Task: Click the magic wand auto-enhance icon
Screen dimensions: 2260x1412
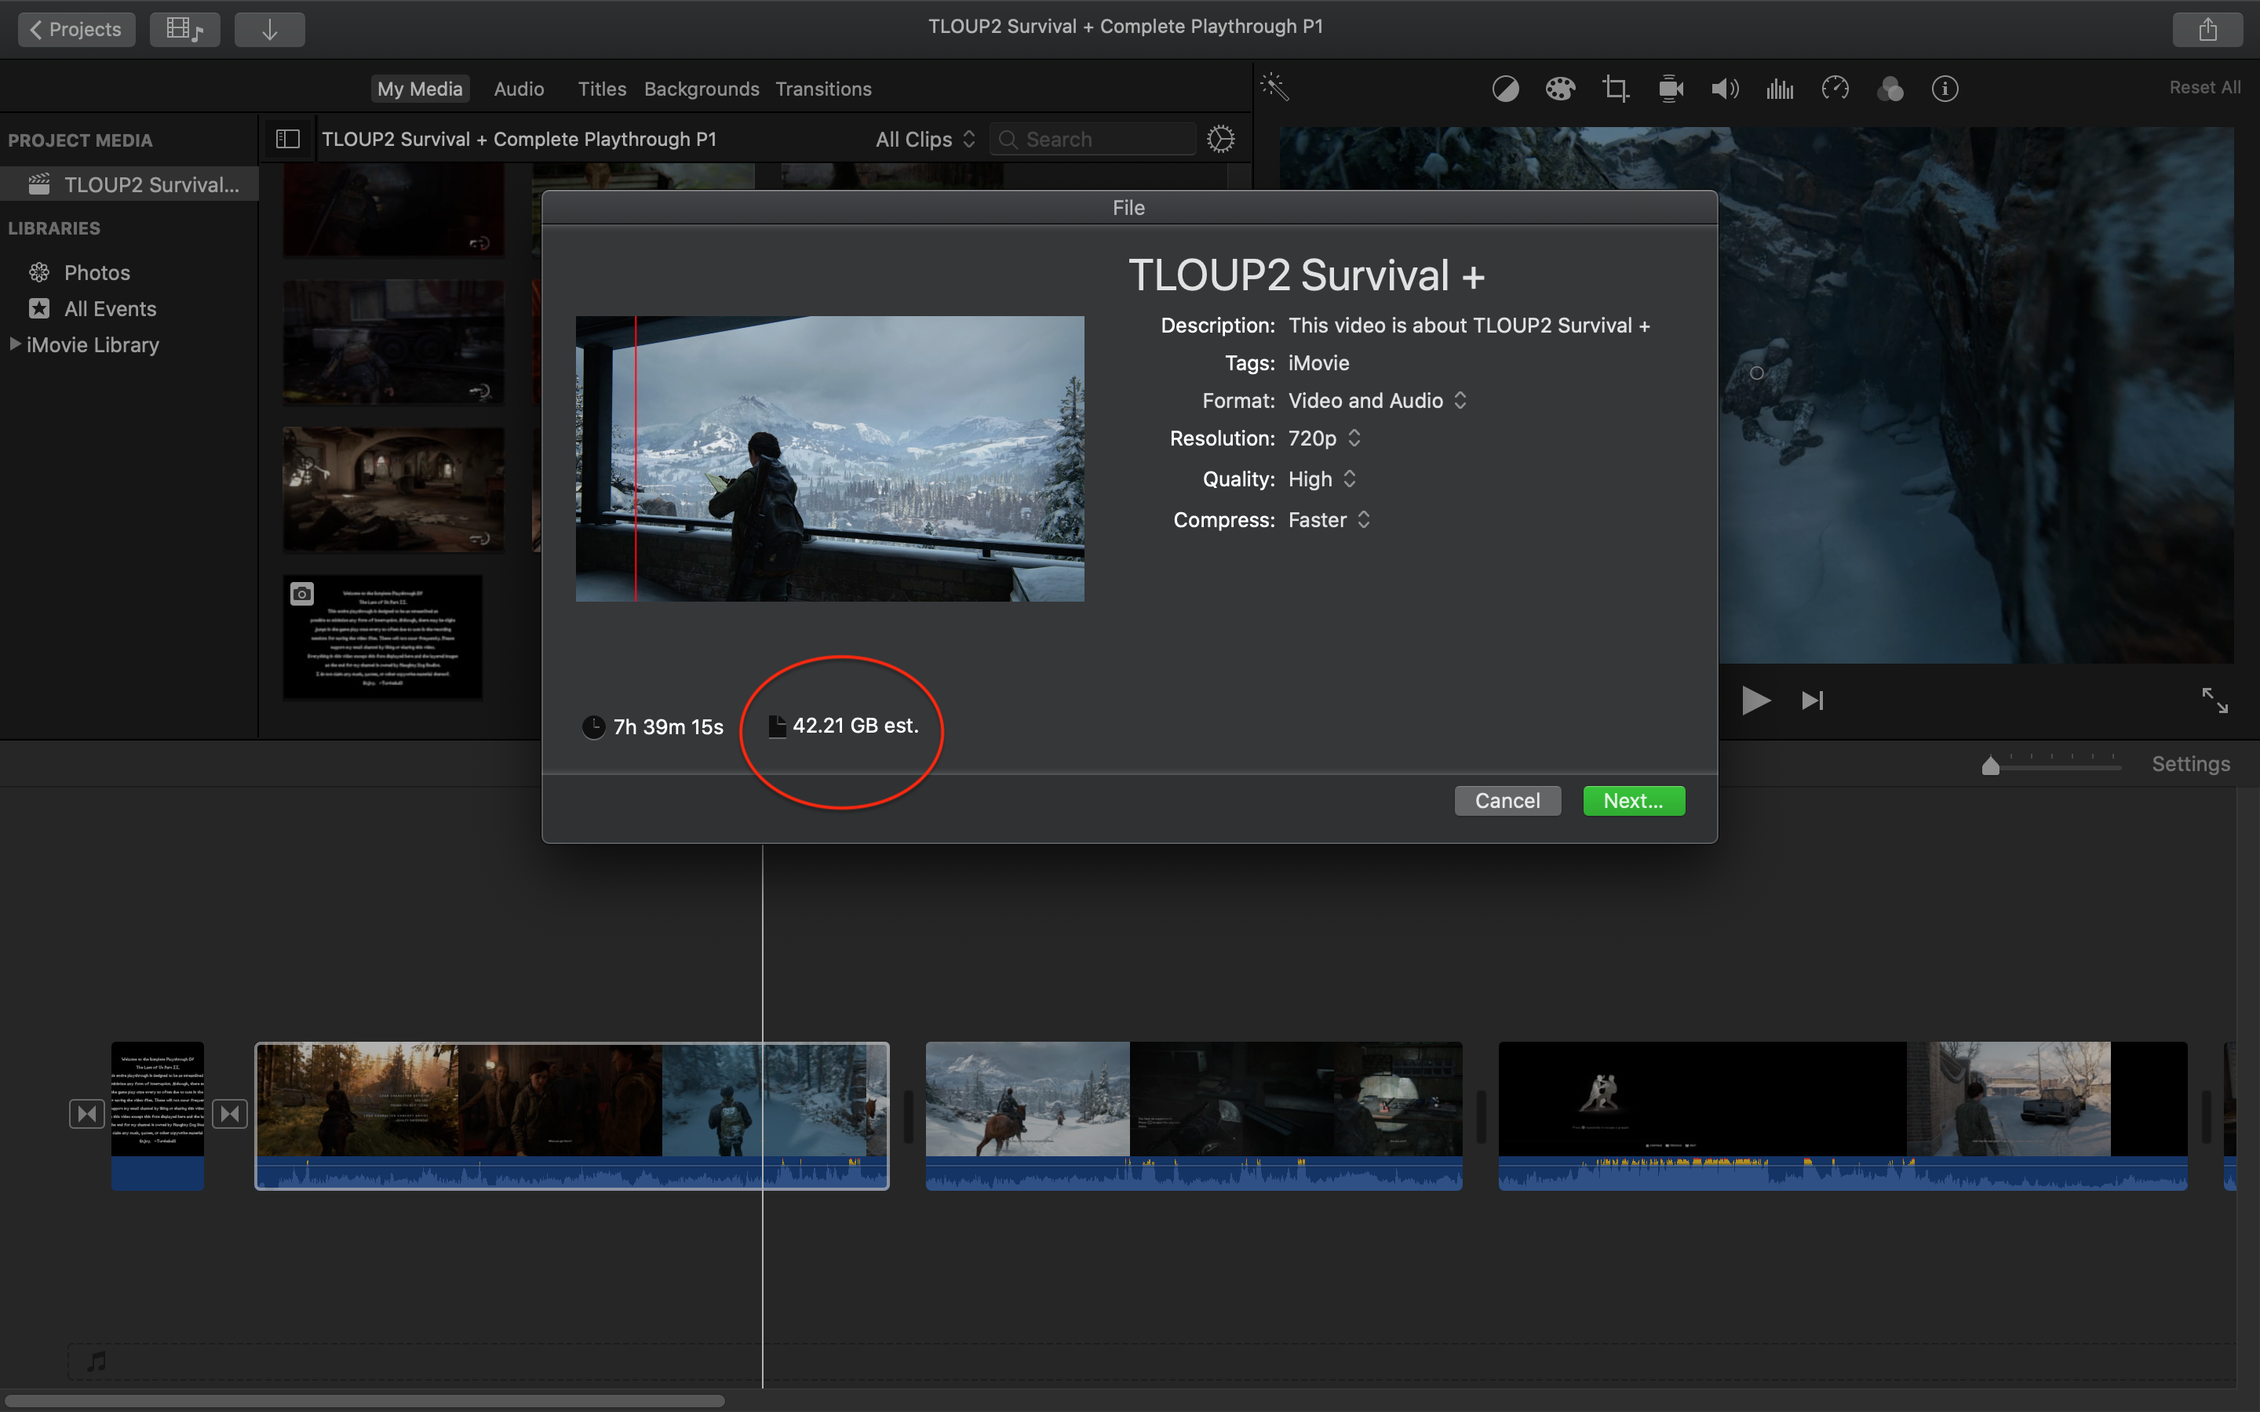Action: tap(1274, 88)
